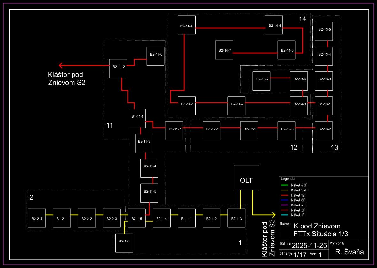Select the author name R. Švaňa
The height and width of the screenshot is (268, 377).
click(350, 252)
